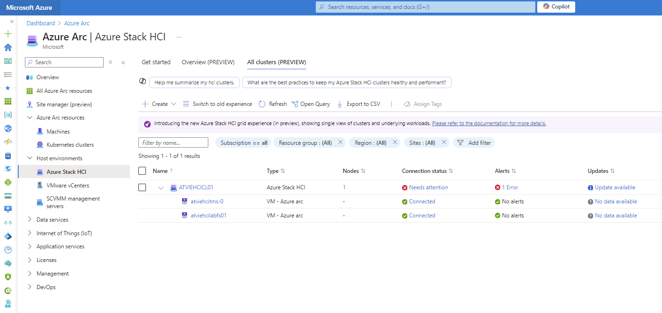Open Help and support person icon

(8, 304)
